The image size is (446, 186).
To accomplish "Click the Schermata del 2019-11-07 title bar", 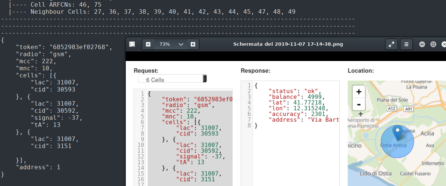I will point(288,44).
